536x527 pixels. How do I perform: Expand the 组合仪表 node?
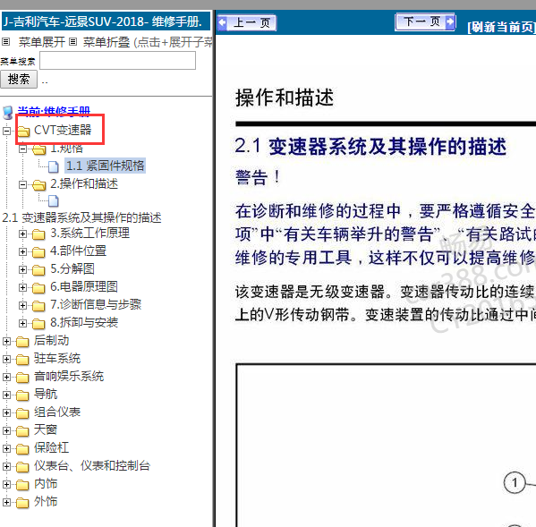point(6,412)
